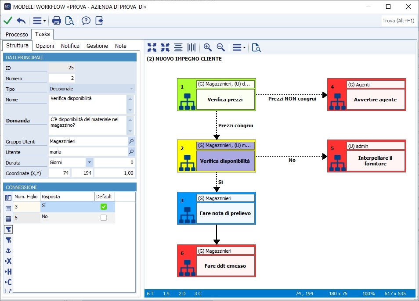The image size is (419, 301).
Task: Uncheck Default for the Sì connection
Action: pos(104,207)
